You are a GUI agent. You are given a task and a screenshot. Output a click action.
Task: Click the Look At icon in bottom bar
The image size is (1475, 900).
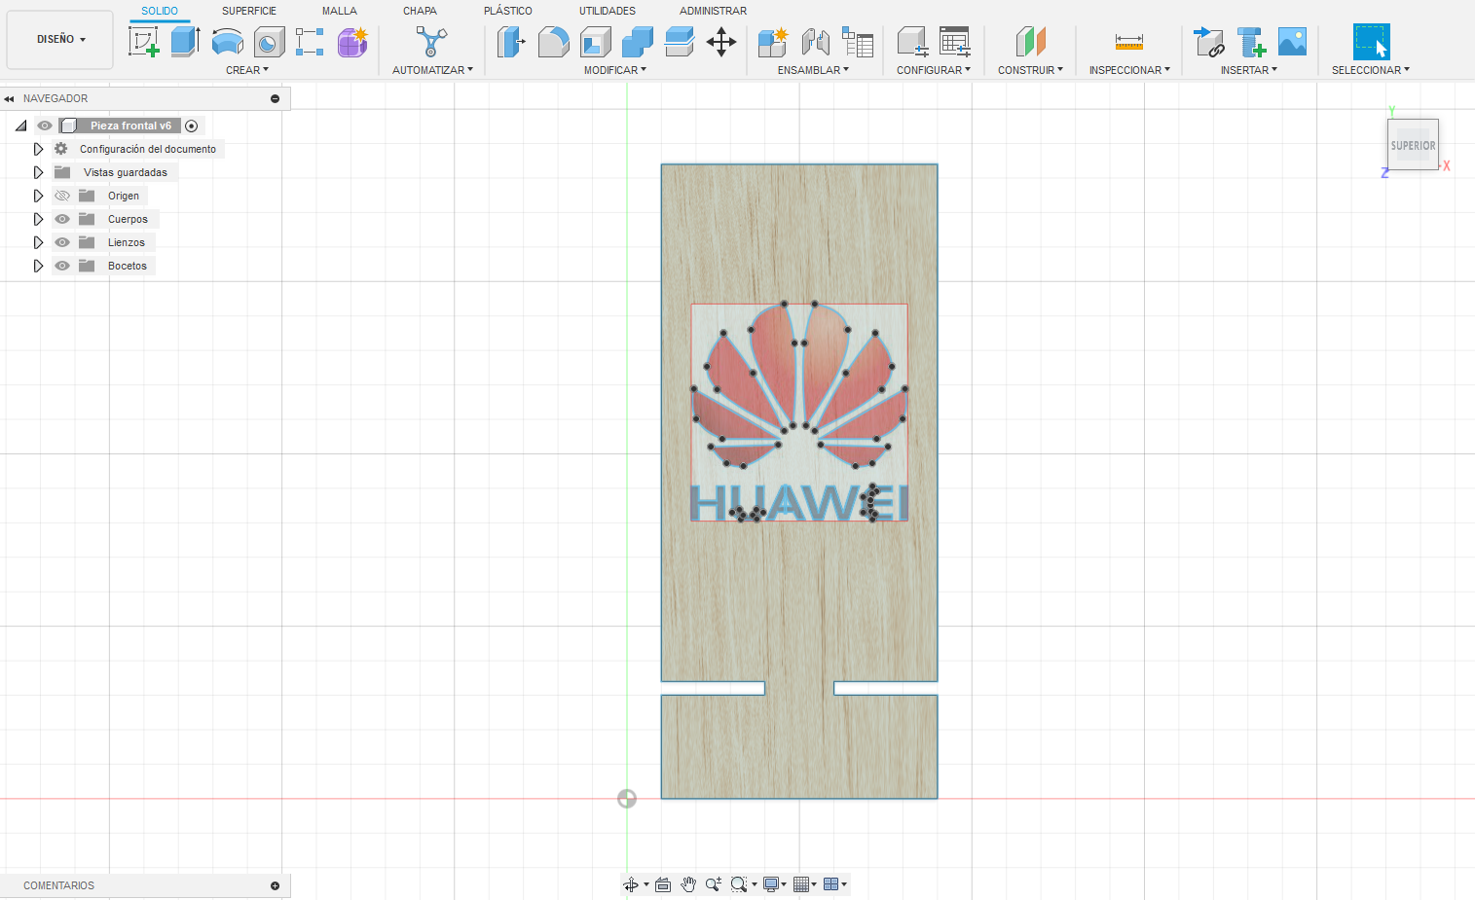(x=663, y=884)
